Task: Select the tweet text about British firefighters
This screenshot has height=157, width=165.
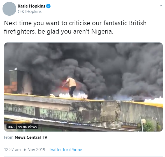Action: click(75, 27)
